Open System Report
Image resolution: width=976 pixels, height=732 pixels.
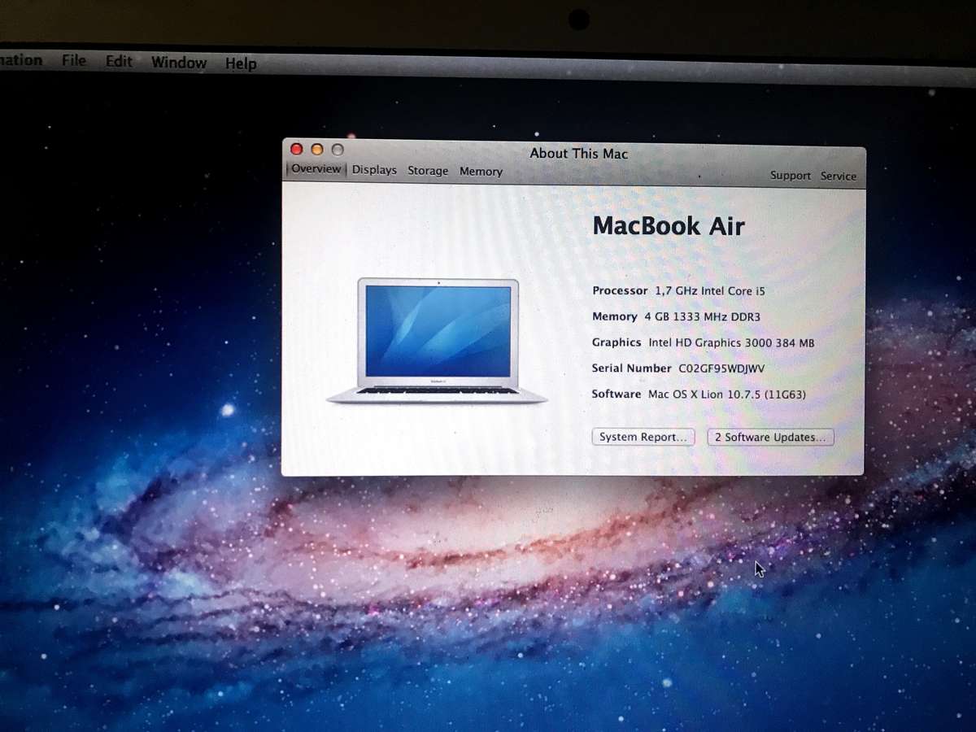click(643, 437)
